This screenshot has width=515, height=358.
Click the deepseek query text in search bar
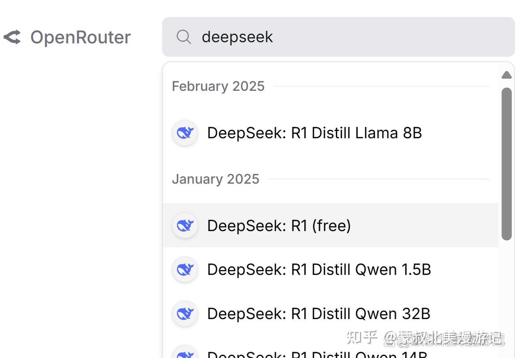237,37
